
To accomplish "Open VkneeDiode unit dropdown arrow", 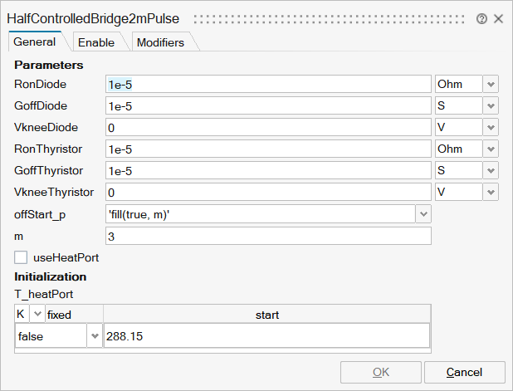I will click(491, 127).
